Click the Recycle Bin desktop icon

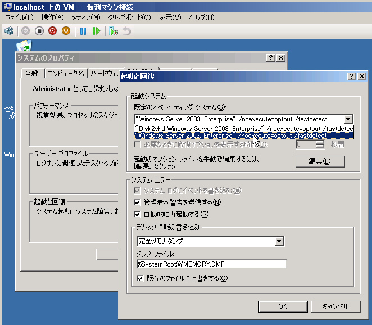24,46
